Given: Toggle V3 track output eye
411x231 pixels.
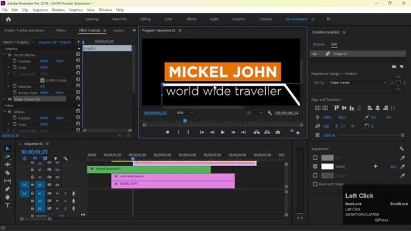Looking at the screenshot, I should click(57, 169).
